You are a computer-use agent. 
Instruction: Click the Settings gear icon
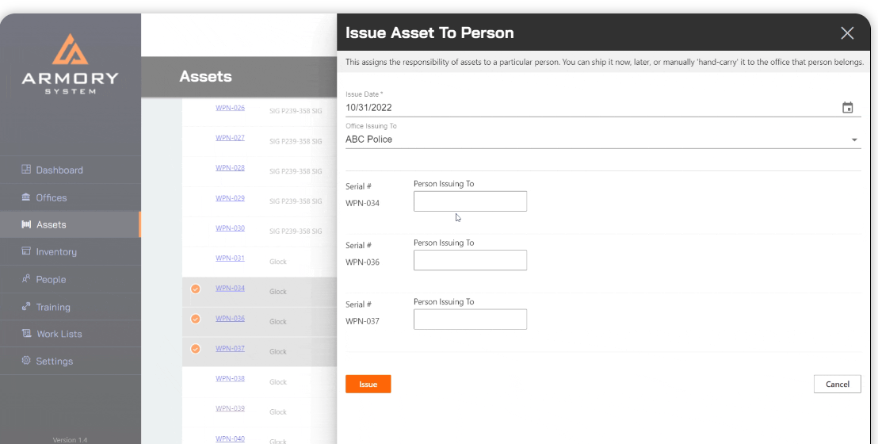pos(26,361)
